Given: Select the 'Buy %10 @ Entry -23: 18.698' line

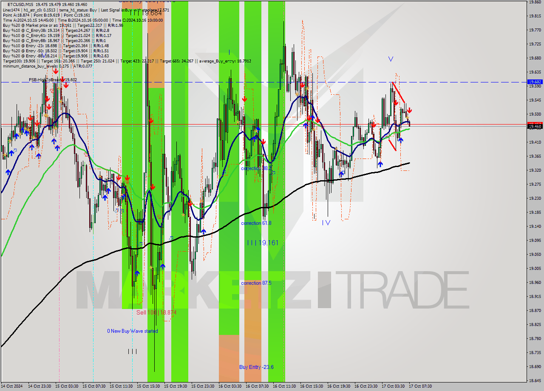Looking at the screenshot, I should (x=56, y=45).
